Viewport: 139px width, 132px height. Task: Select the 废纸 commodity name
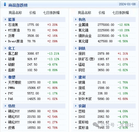coord(82,88)
